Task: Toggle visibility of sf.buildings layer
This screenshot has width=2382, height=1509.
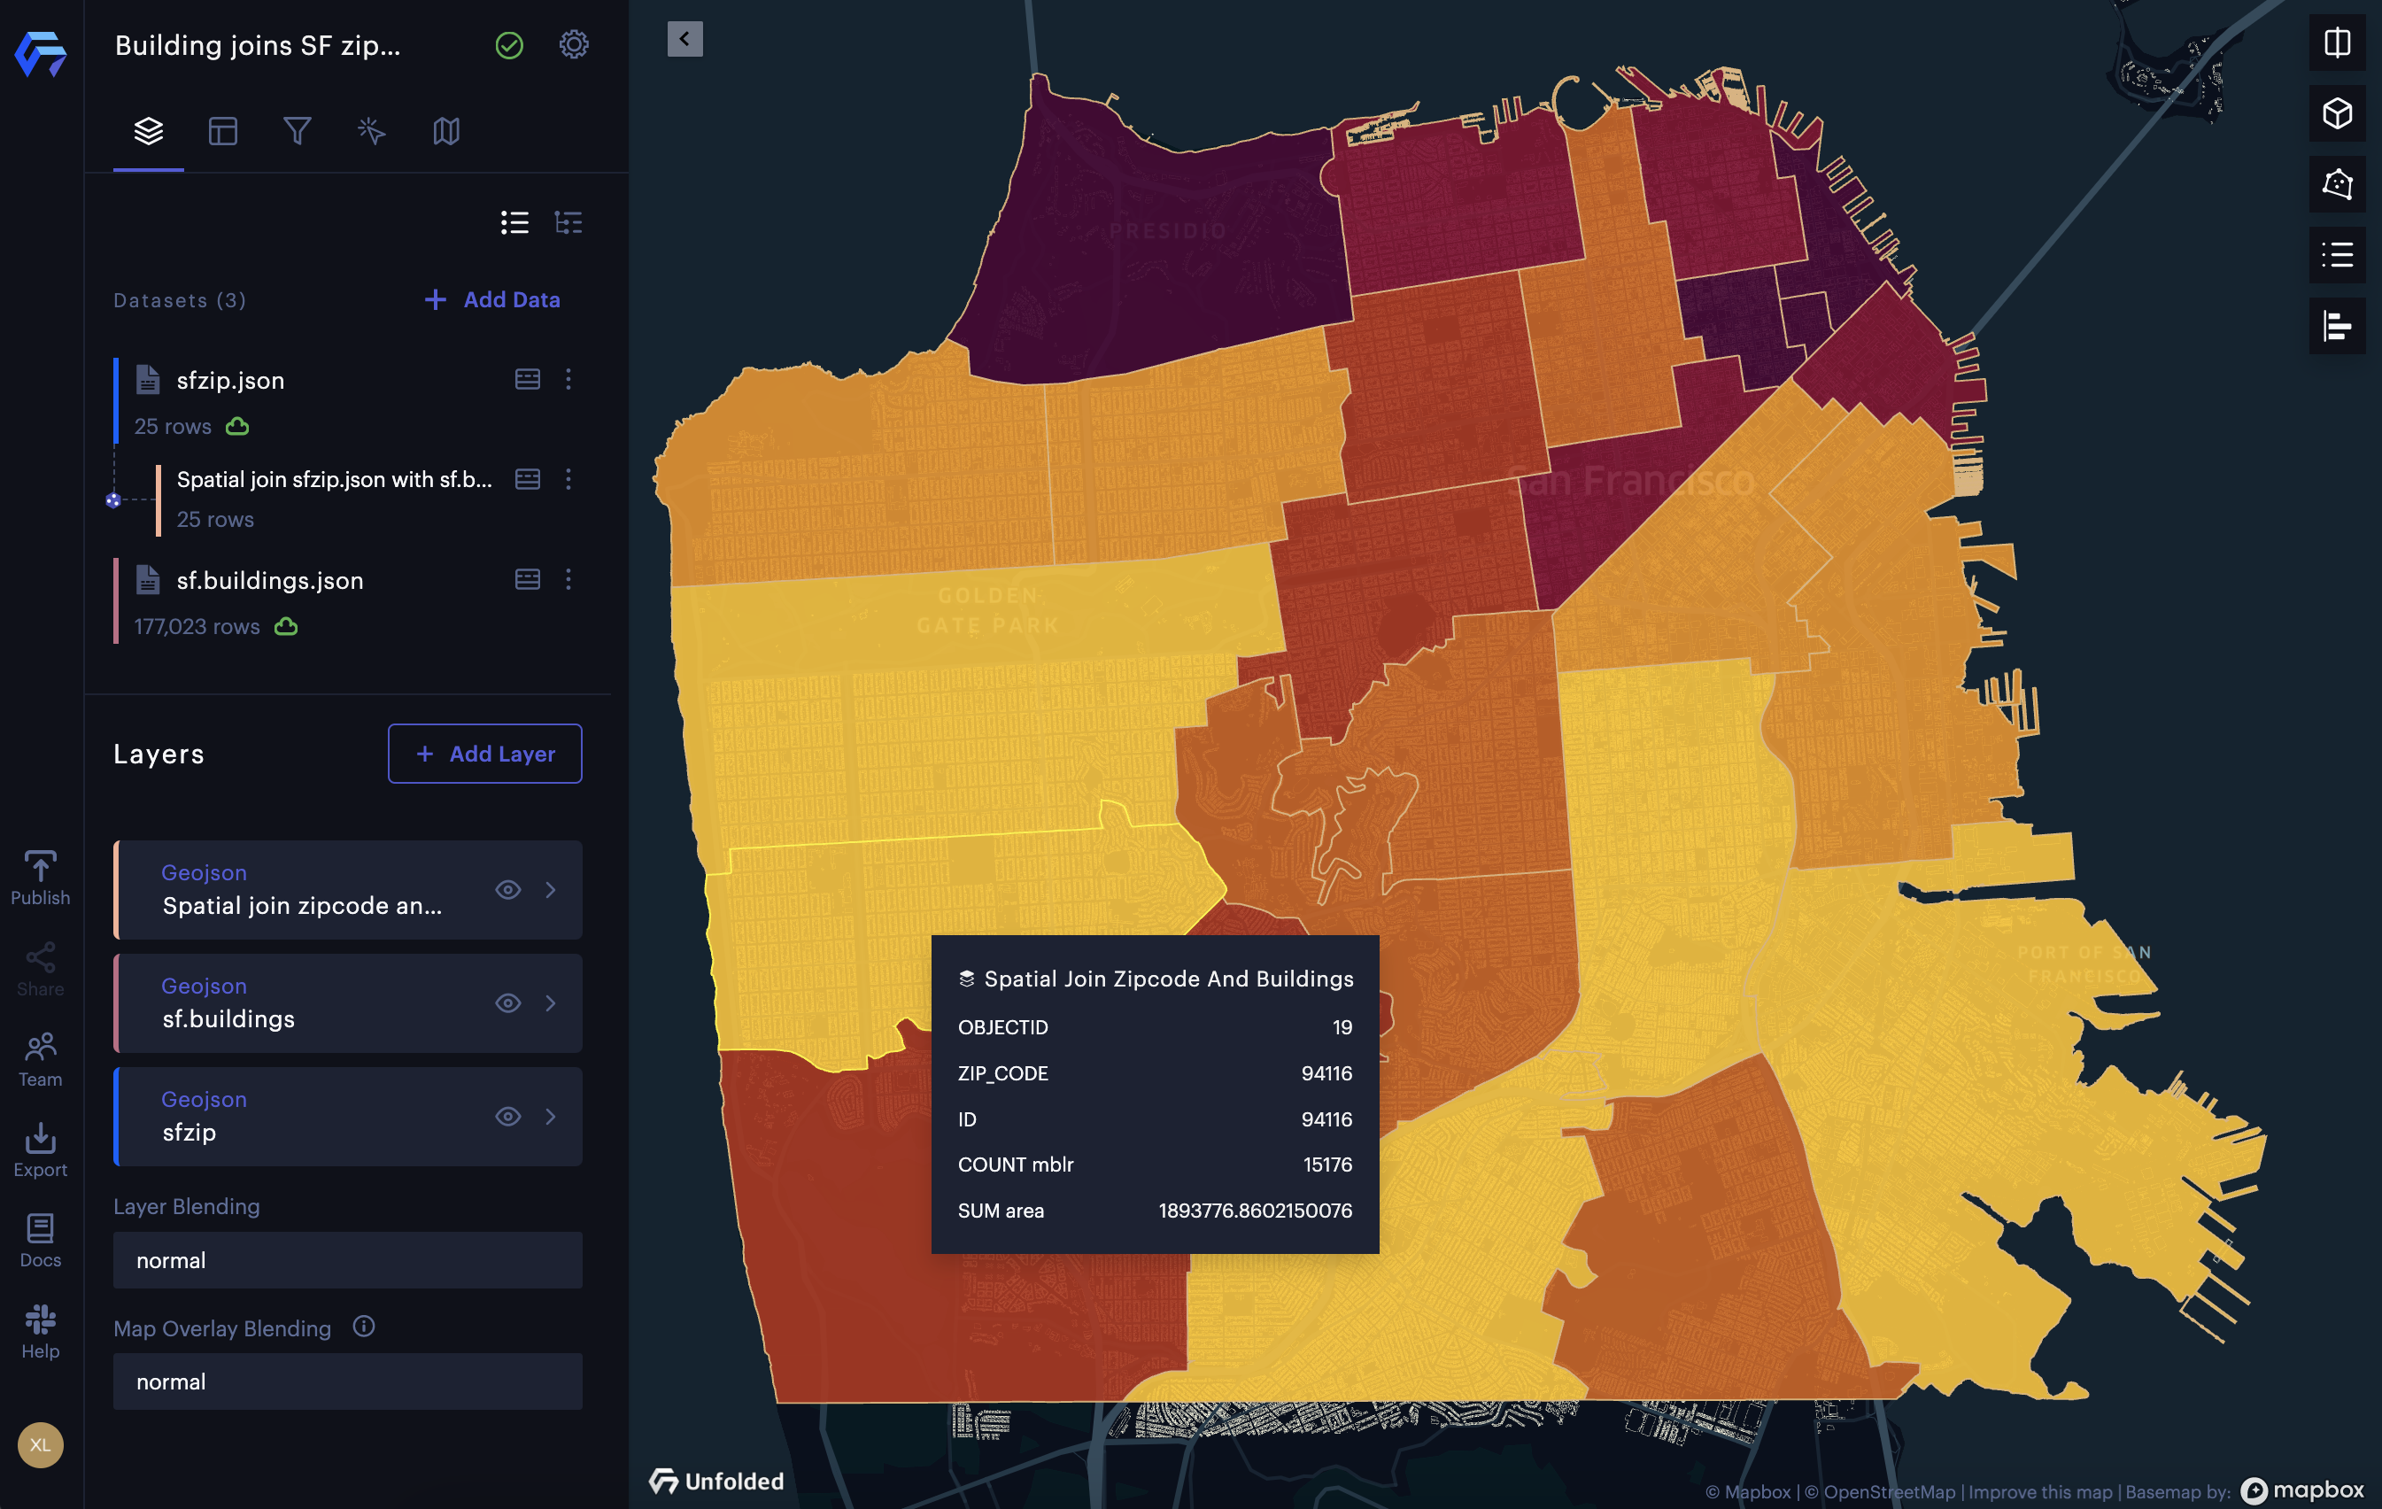Action: tap(507, 1000)
